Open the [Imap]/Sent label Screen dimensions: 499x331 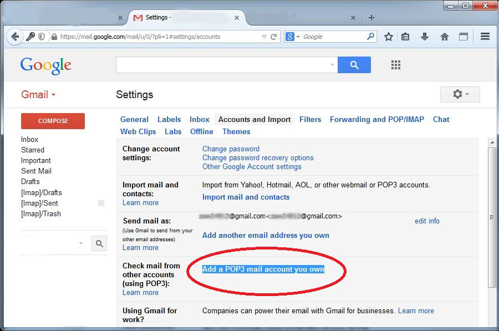(x=39, y=203)
